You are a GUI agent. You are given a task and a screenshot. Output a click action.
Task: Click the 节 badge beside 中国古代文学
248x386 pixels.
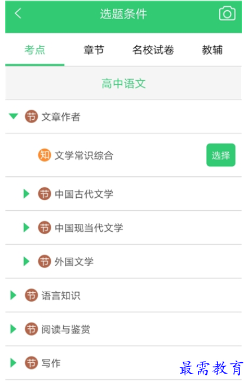[45, 194]
